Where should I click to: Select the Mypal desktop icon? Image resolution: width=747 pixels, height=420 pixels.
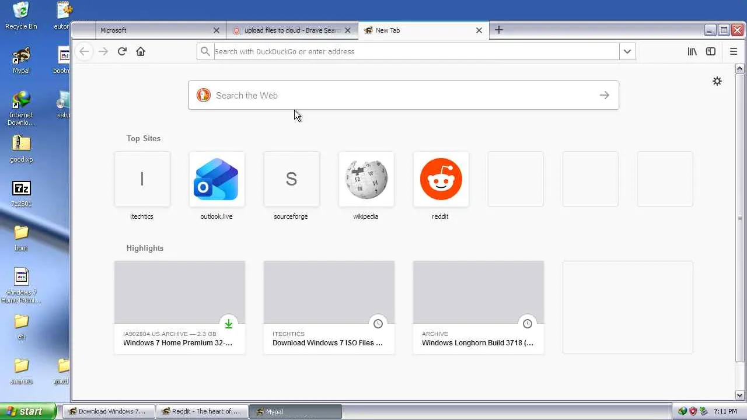(x=21, y=60)
